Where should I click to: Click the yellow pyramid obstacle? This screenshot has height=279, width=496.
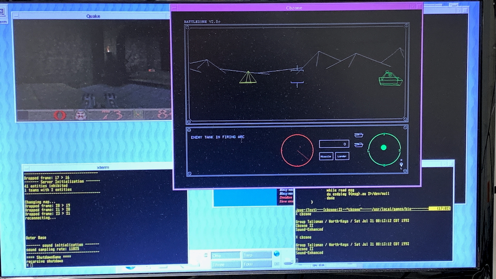point(248,77)
